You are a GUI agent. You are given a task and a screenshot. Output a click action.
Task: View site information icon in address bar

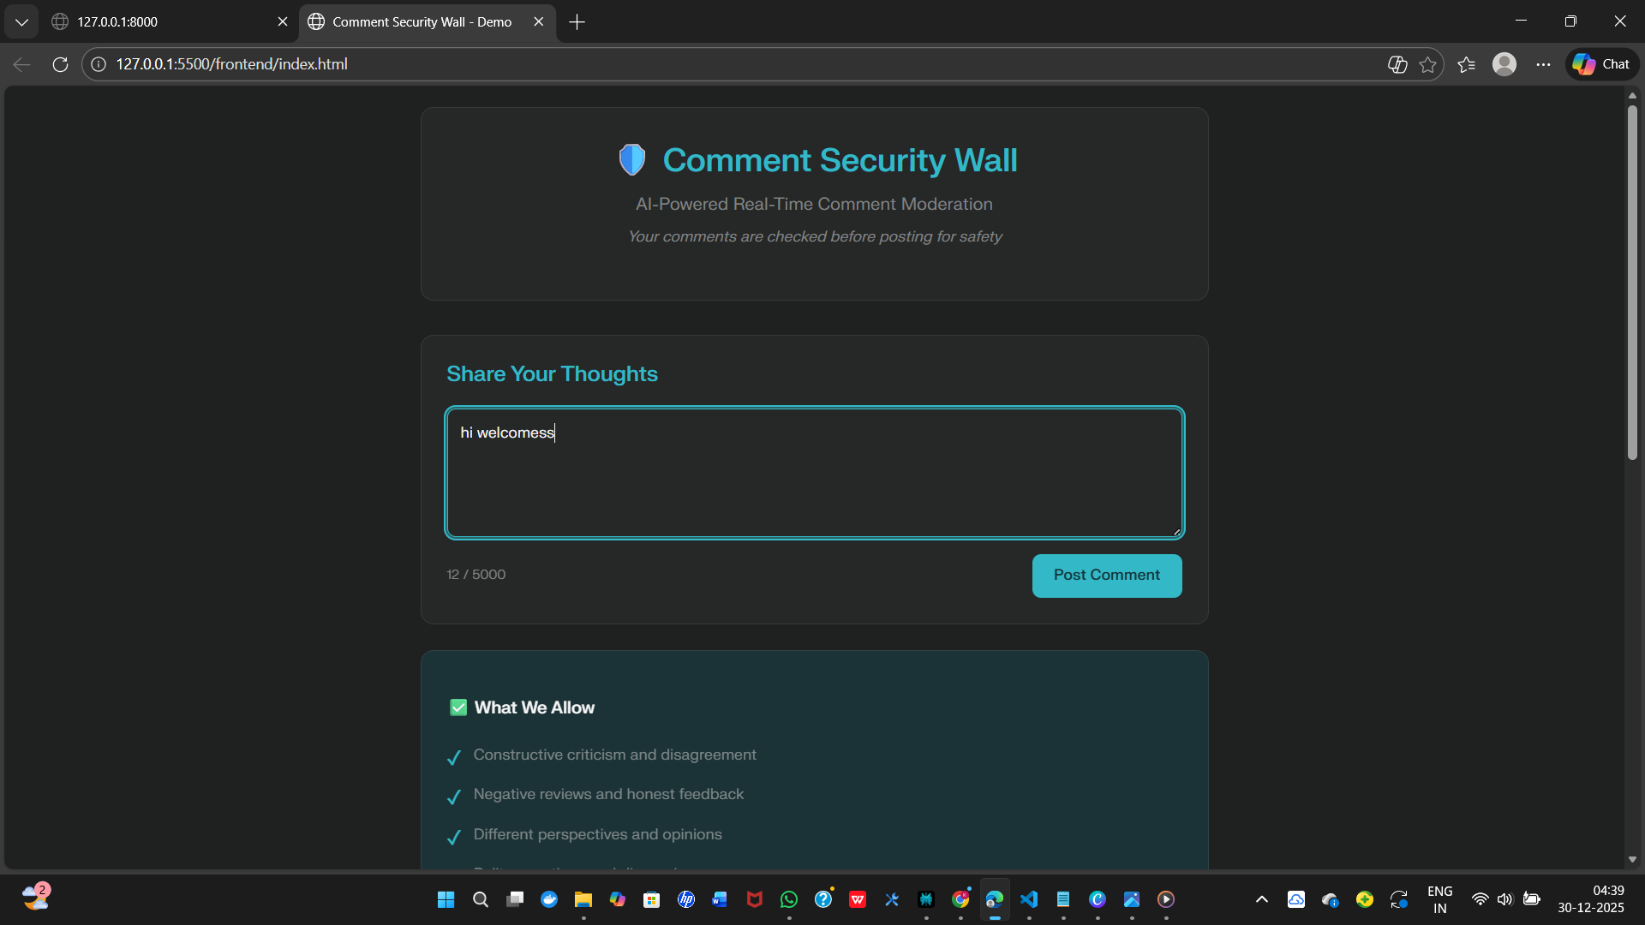click(x=99, y=64)
